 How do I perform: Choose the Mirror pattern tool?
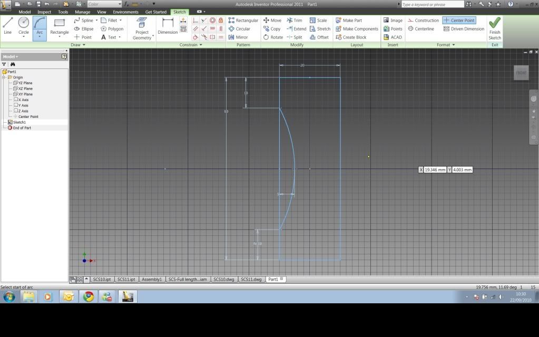[238, 37]
